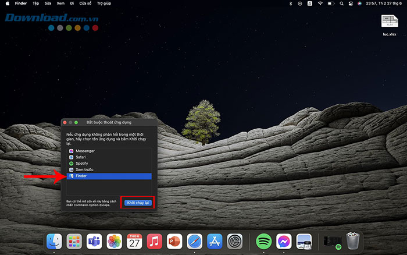407x255 pixels.
Task: Open the App Store from the Dock
Action: [x=214, y=241]
